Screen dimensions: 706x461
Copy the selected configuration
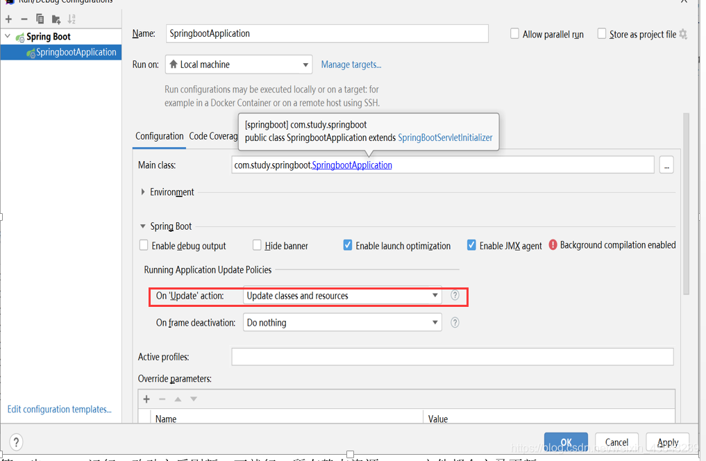(x=40, y=19)
